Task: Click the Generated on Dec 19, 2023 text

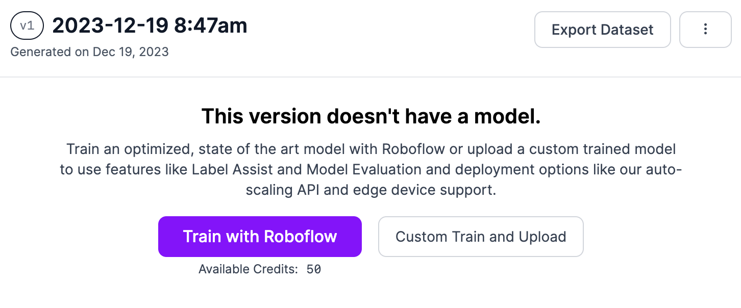Action: click(89, 52)
